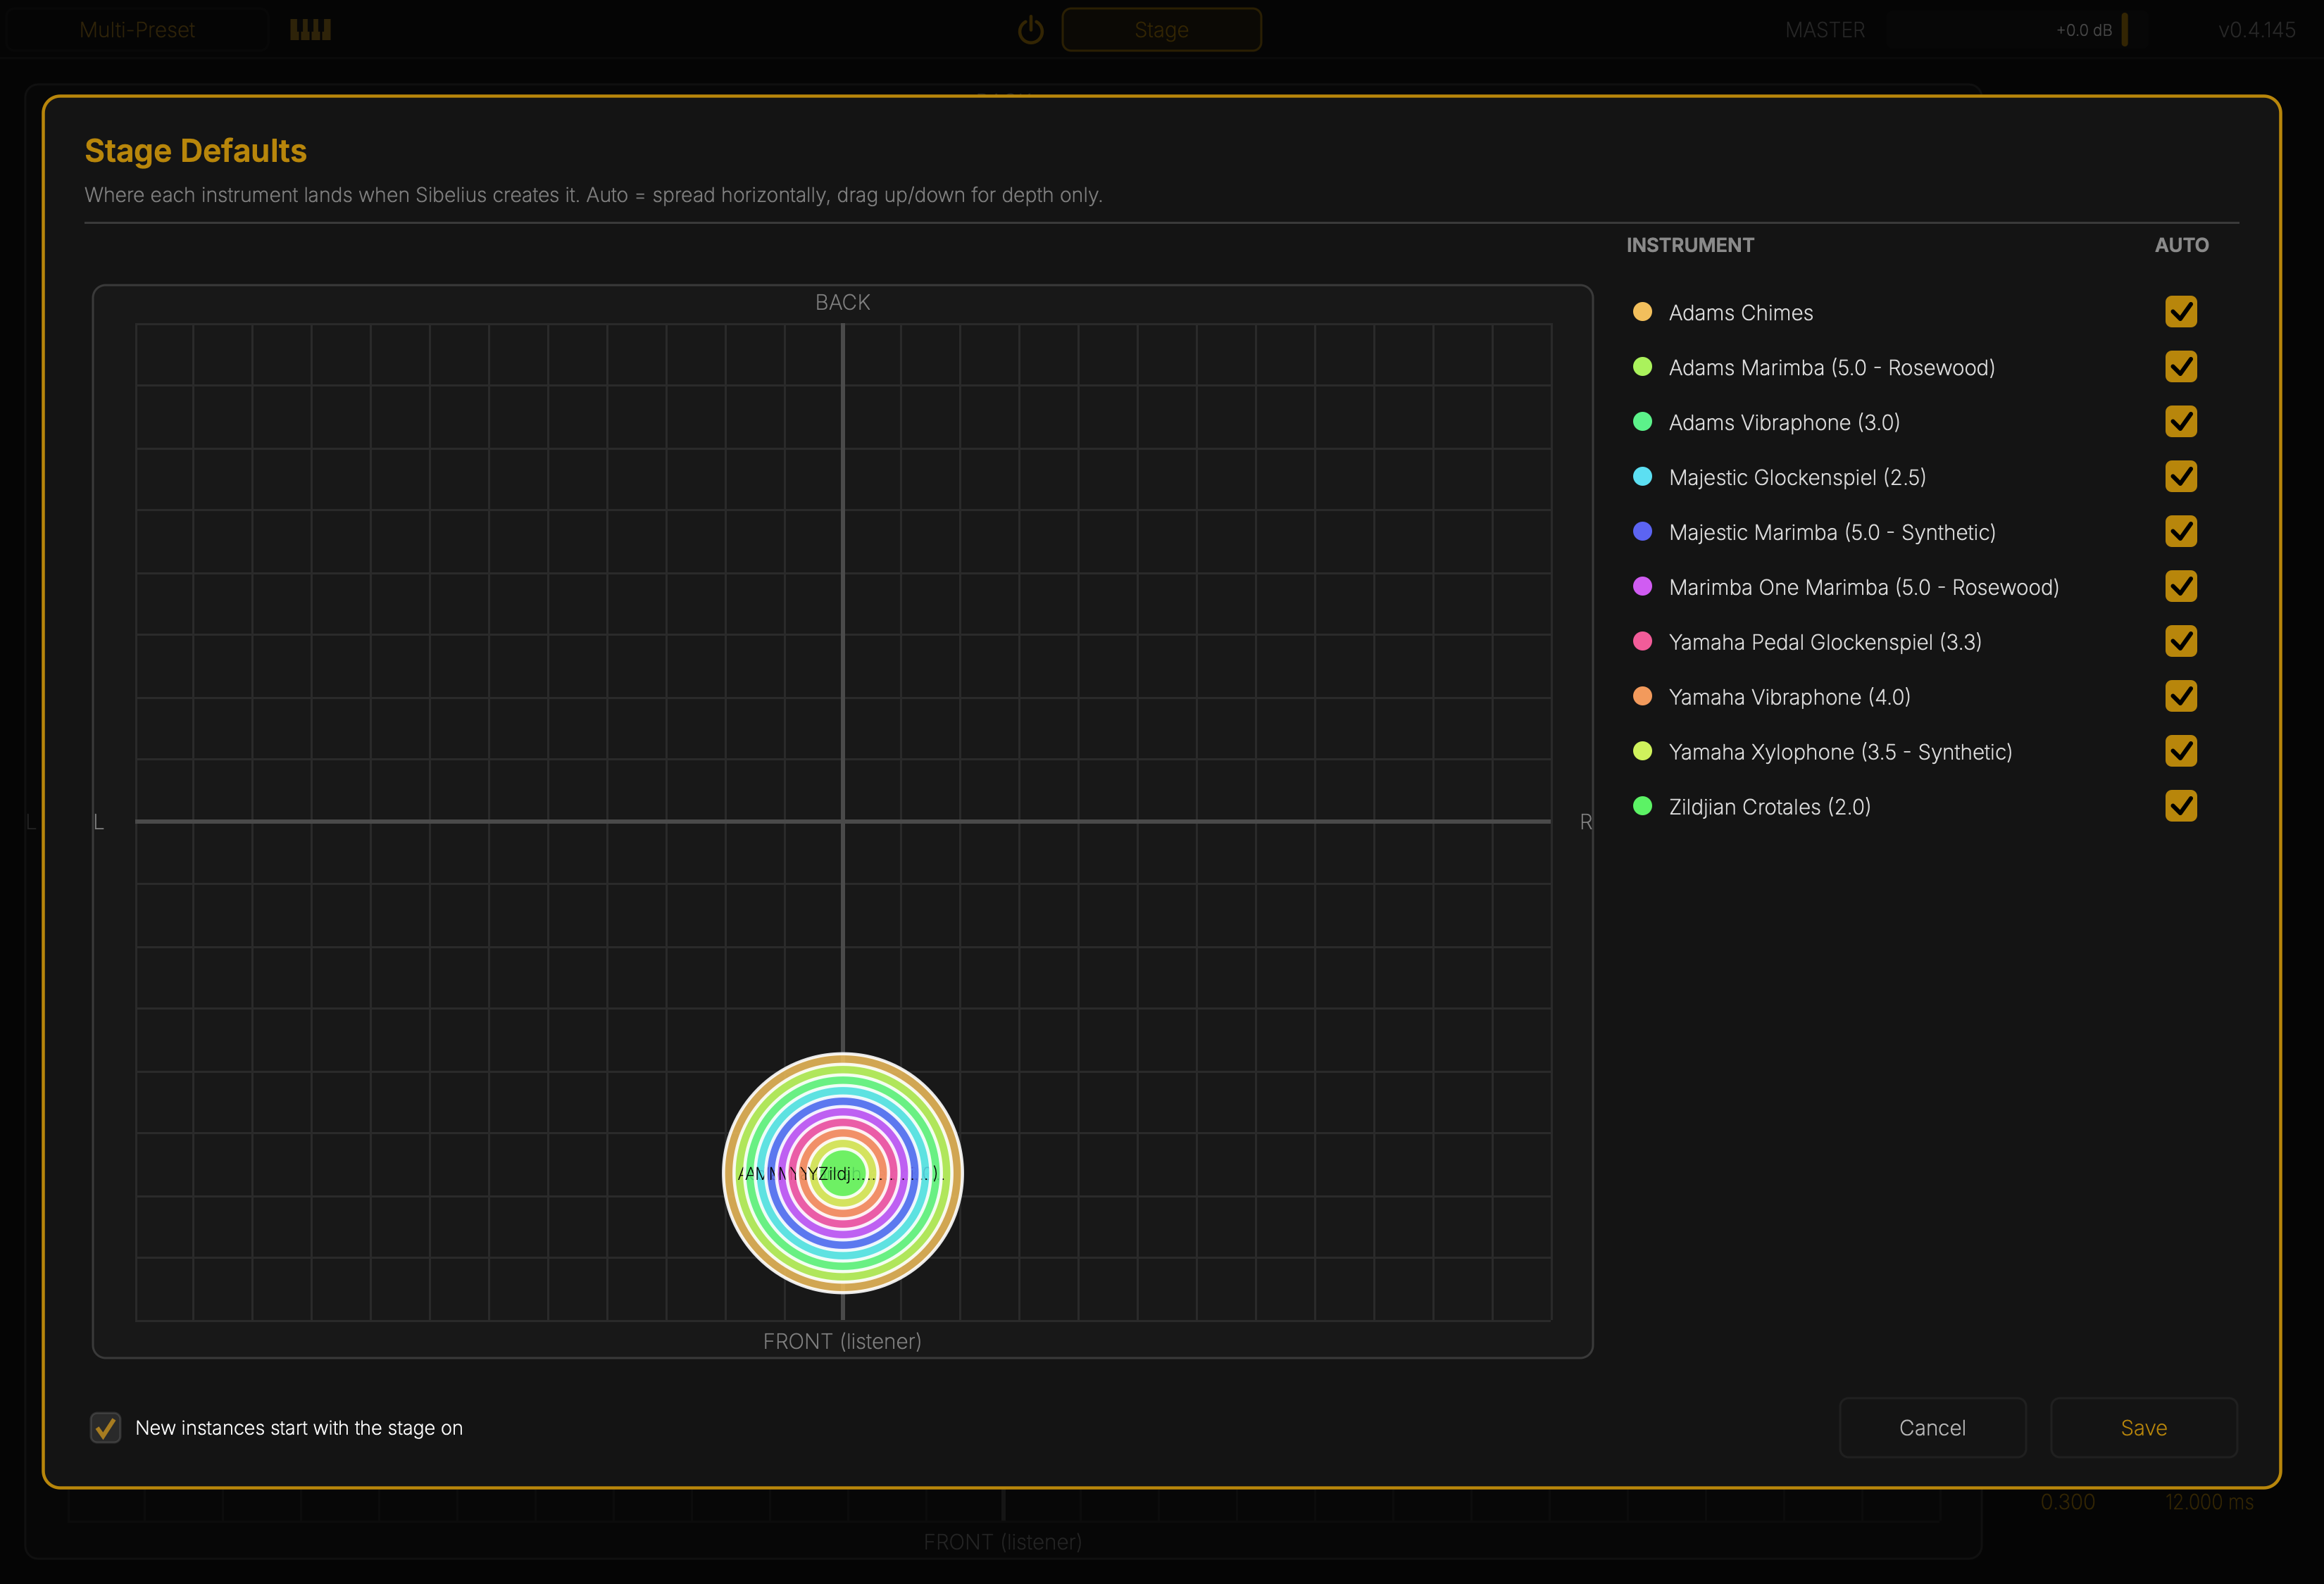Click the piano keyboard icon in top bar
Screen dimensions: 2324x1584
click(310, 30)
